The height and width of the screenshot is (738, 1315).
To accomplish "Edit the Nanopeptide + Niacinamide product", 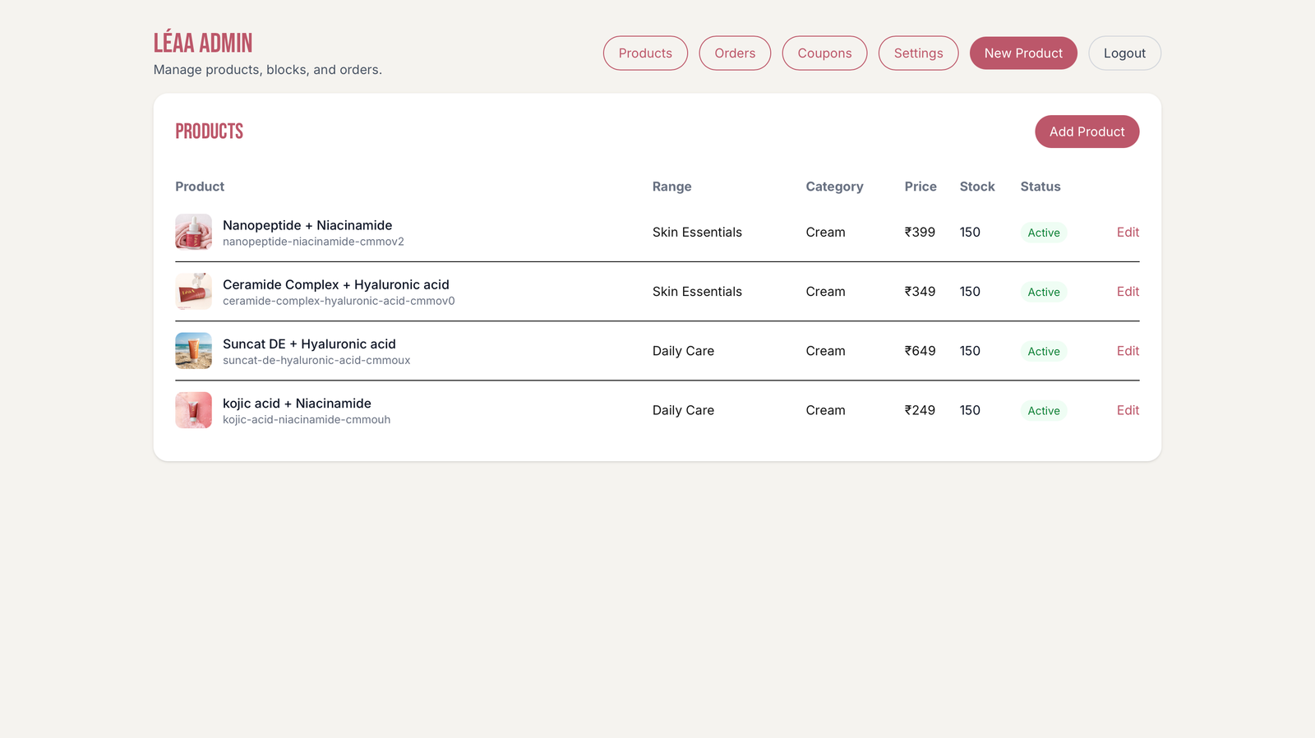I will (x=1128, y=233).
